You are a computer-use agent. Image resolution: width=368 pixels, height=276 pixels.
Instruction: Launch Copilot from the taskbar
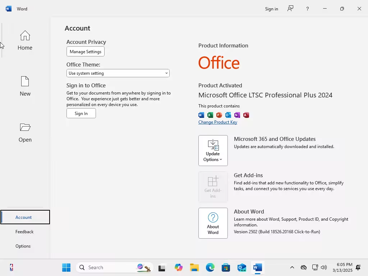point(178,267)
